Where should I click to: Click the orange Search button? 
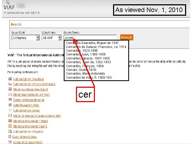tap(127, 37)
